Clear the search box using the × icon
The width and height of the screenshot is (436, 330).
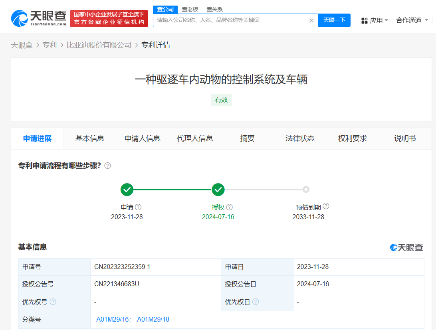[x=311, y=20]
